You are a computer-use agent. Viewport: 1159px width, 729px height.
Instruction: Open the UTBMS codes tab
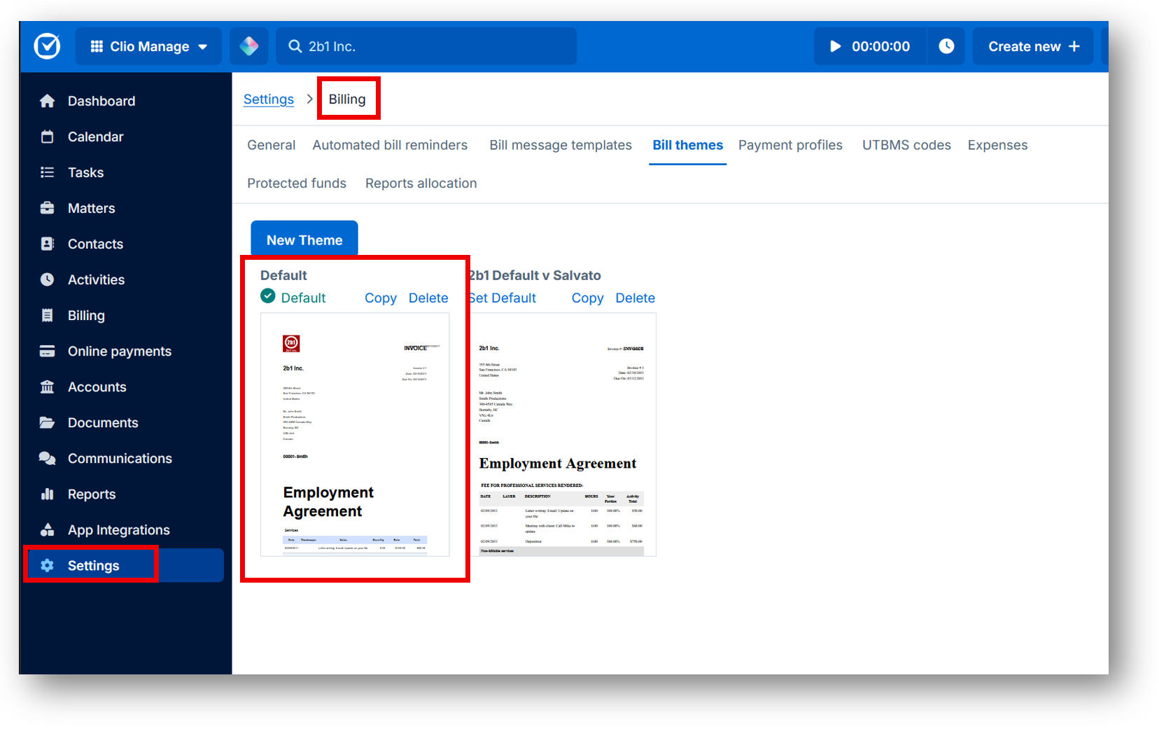point(906,145)
